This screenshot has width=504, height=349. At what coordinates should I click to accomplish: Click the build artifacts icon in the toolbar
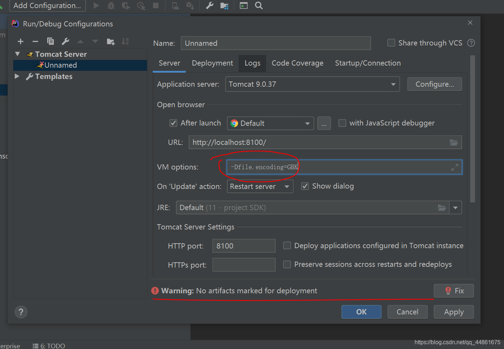190,6
